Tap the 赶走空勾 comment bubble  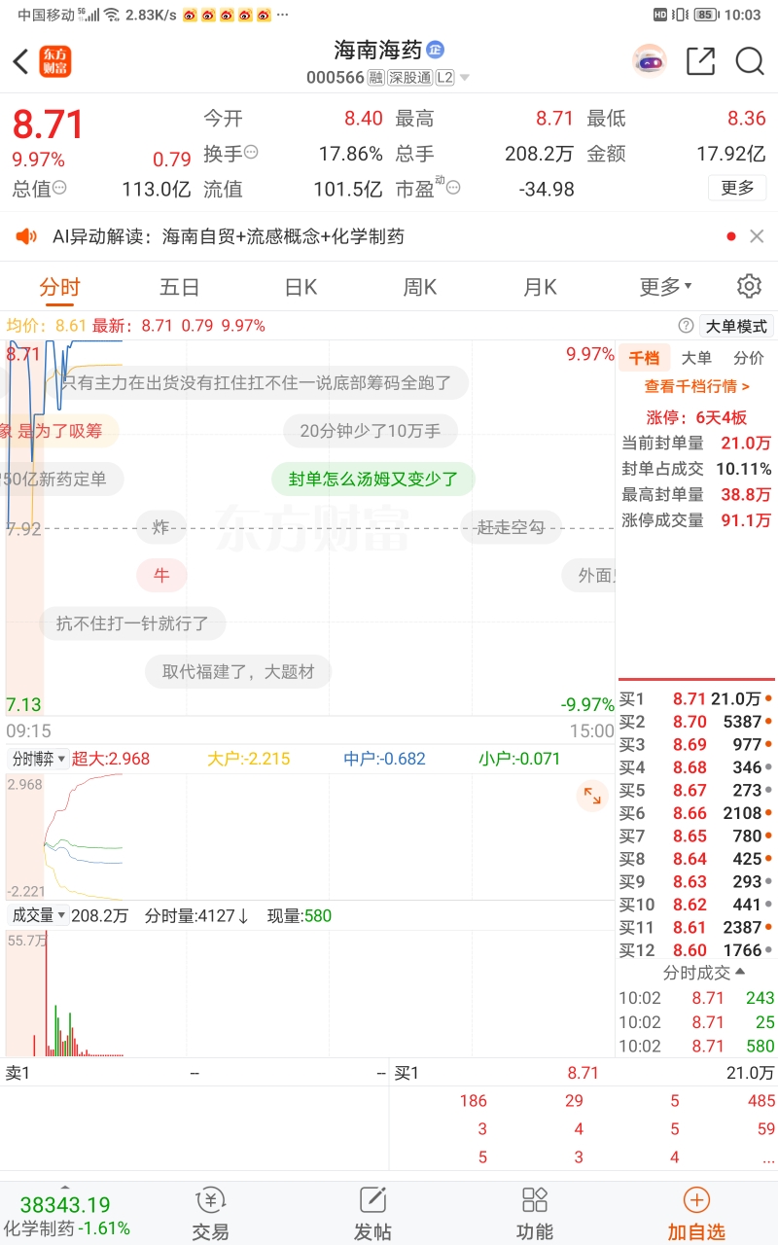pyautogui.click(x=511, y=528)
